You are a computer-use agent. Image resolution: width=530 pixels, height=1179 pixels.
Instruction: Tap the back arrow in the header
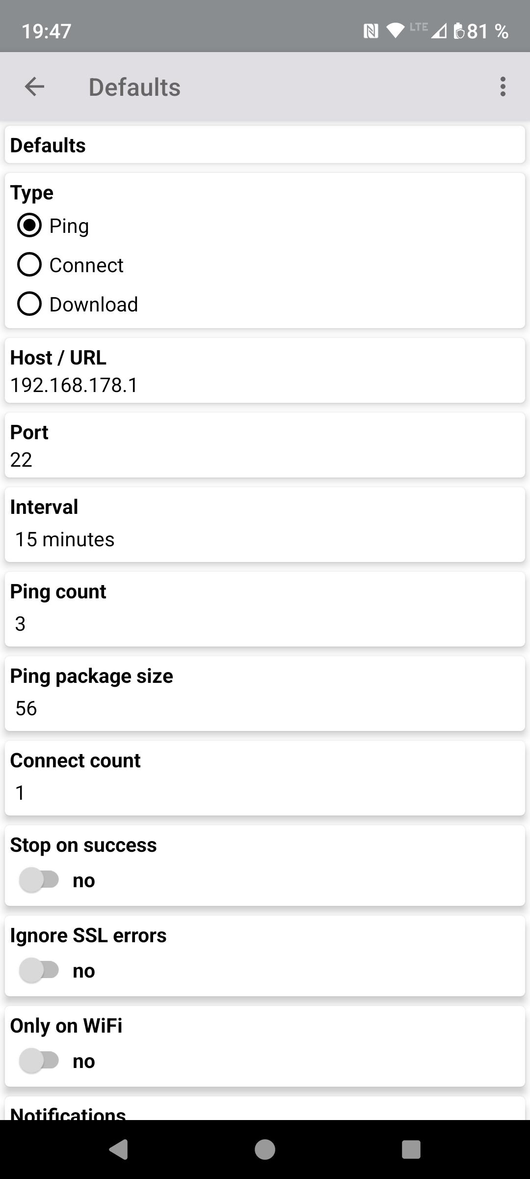tap(34, 87)
